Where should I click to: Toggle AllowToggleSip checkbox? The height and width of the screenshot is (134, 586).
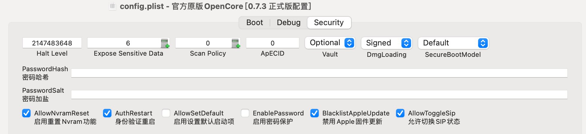400,113
